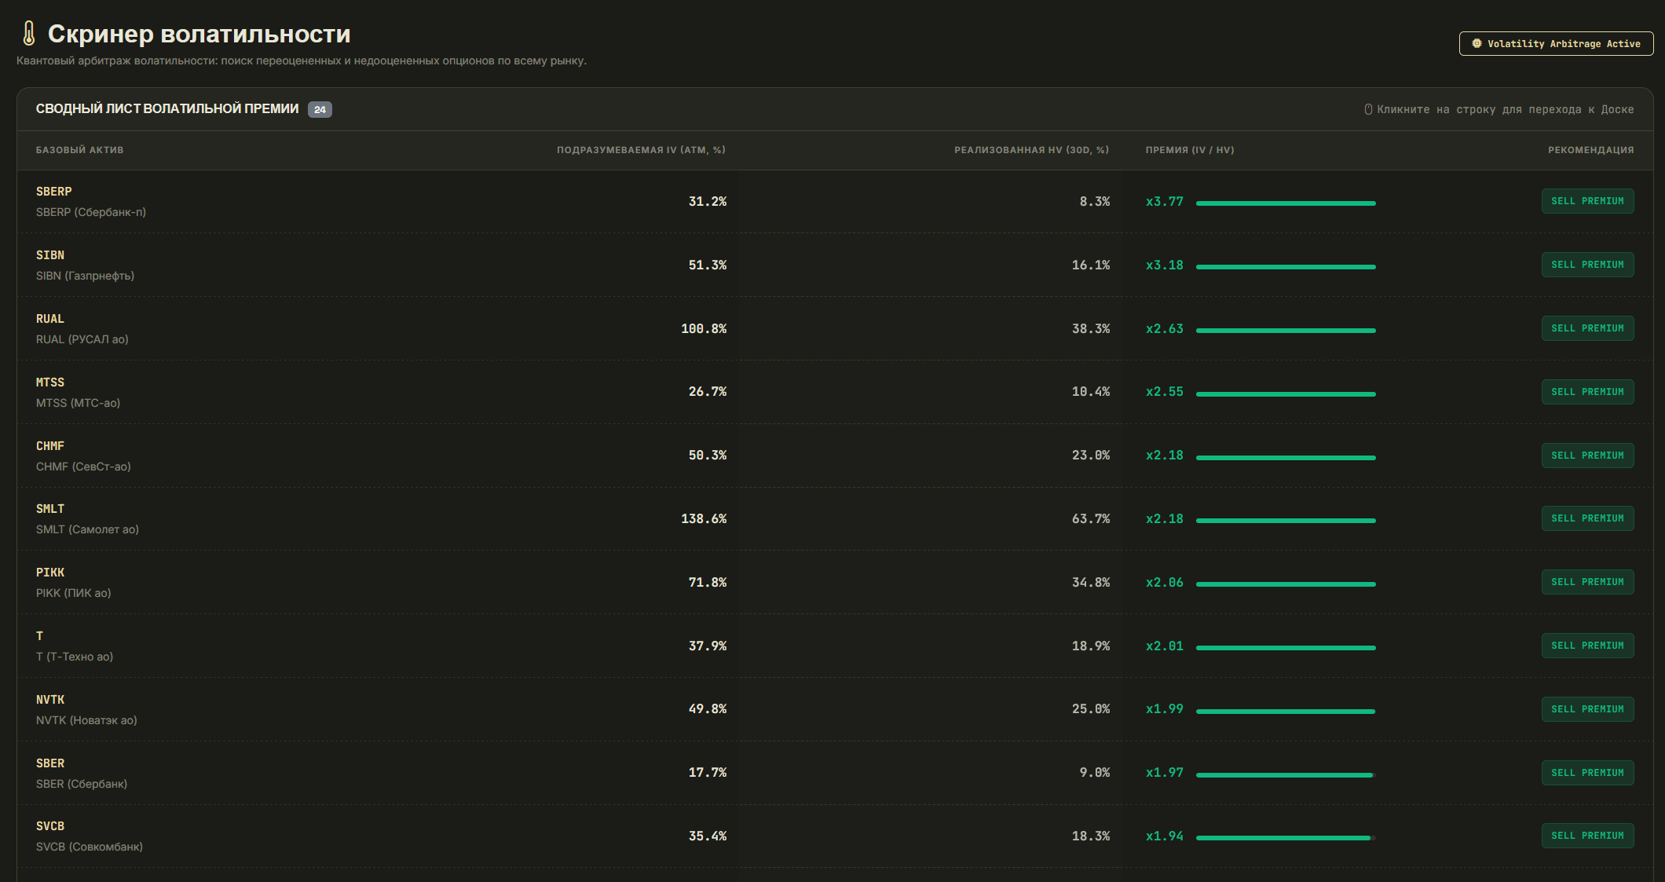1665x882 pixels.
Task: Click the RUAL premium bar x2.63
Action: point(1286,331)
